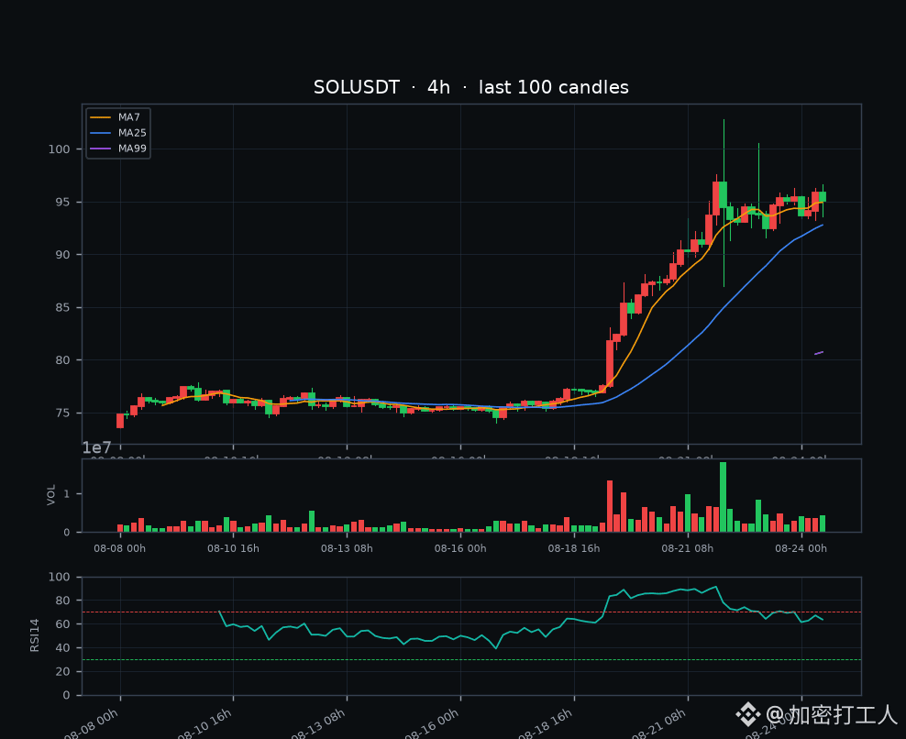Select the MA25 legend entry

118,133
